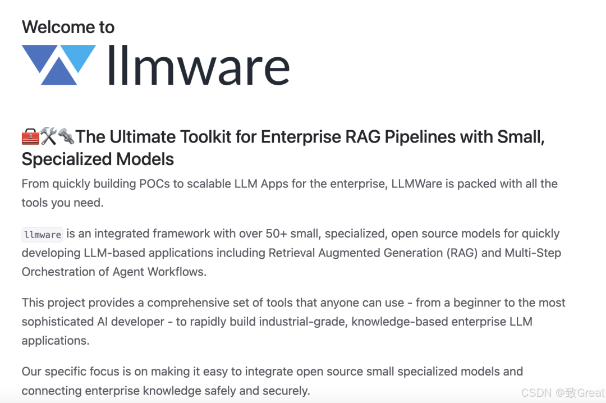Viewport: 606px width, 403px height.
Task: Click the red toolbox emoji
Action: click(30, 137)
